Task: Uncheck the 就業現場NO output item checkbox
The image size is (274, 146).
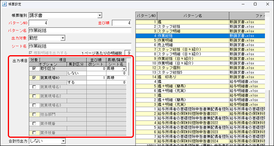Action: 34,78
